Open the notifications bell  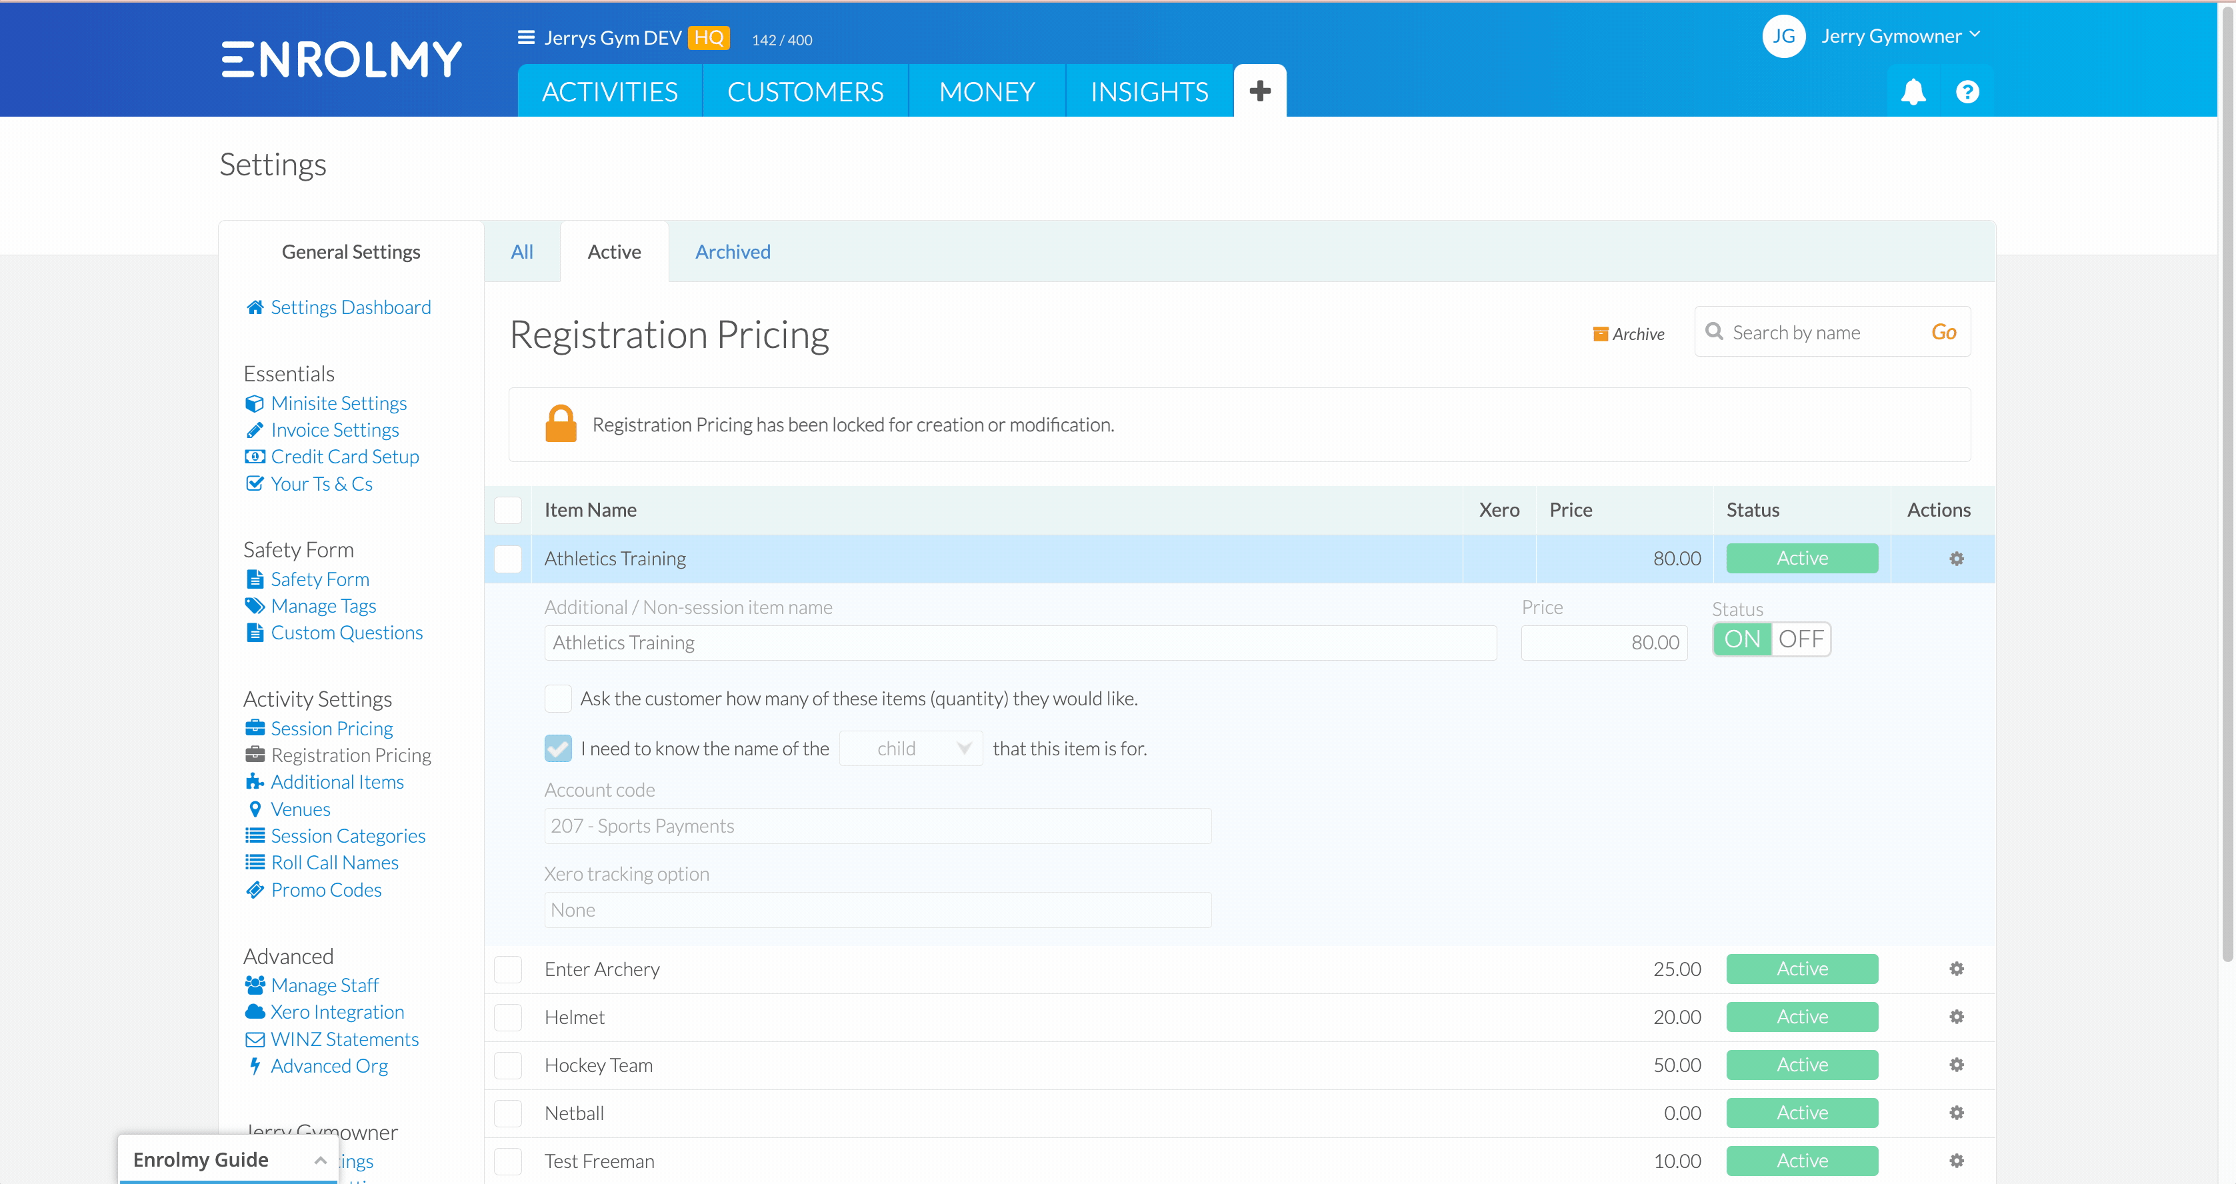(x=1913, y=91)
